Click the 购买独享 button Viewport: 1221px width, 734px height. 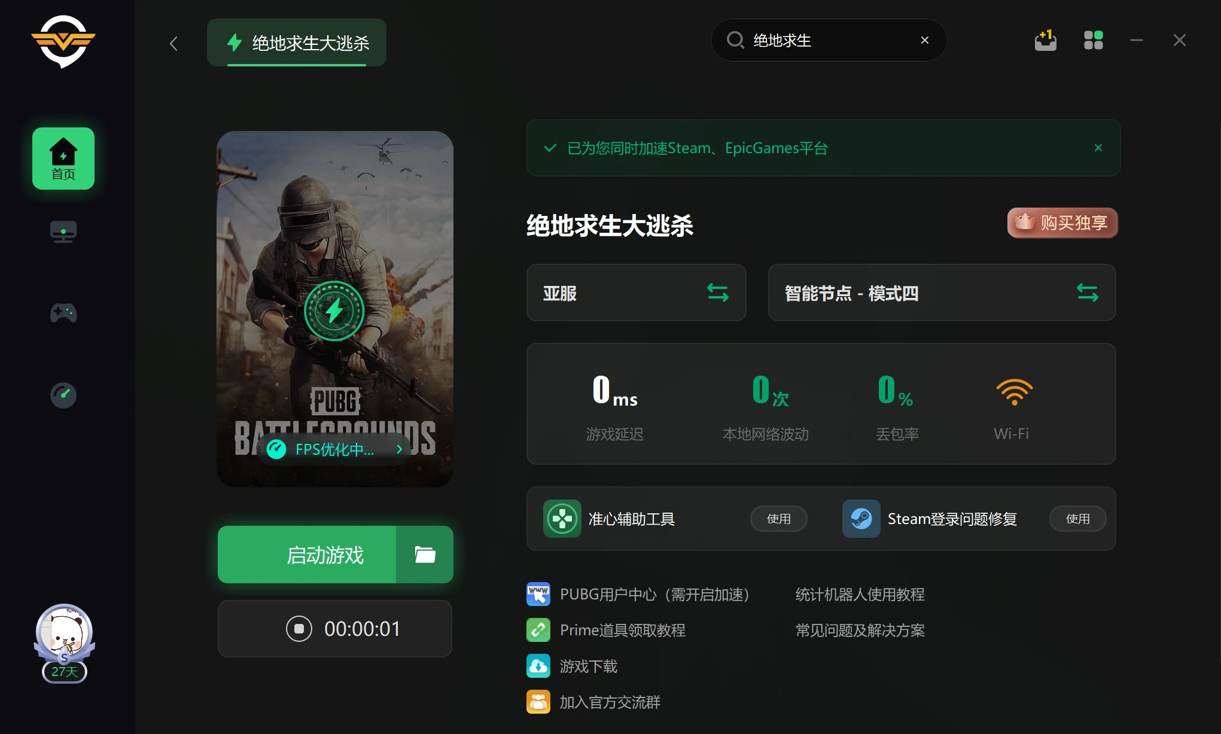(1062, 223)
